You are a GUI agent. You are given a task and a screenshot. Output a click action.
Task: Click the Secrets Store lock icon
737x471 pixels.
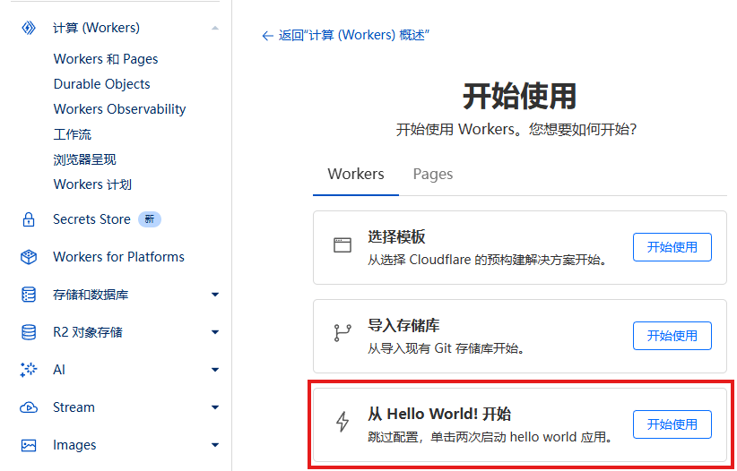[29, 219]
